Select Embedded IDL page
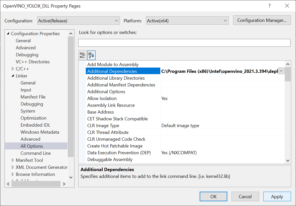This screenshot has width=296, height=206. coord(35,125)
